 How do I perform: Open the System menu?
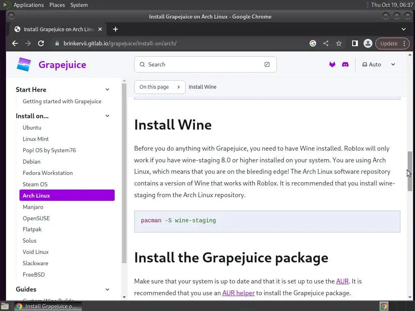(x=79, y=5)
